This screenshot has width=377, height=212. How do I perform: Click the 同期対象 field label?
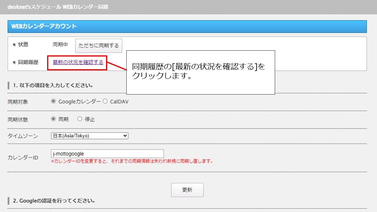18,102
